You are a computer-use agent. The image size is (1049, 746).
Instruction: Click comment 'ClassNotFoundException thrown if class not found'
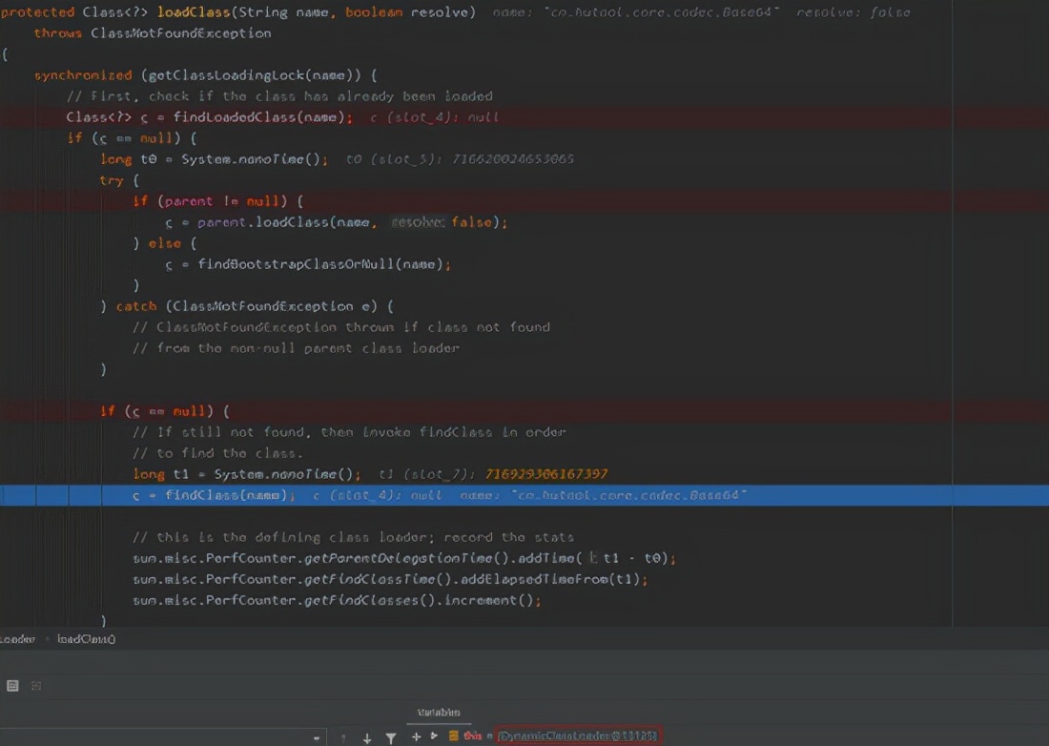(x=341, y=327)
